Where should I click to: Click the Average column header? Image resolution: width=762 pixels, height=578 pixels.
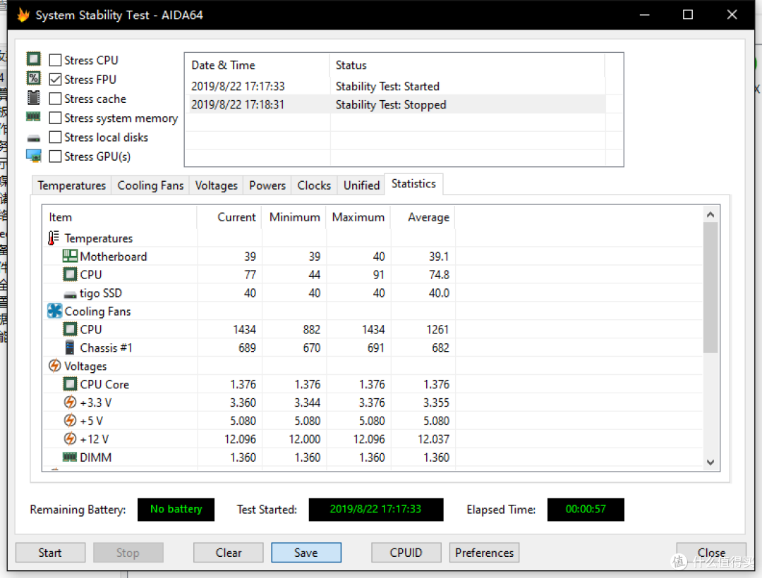point(423,217)
